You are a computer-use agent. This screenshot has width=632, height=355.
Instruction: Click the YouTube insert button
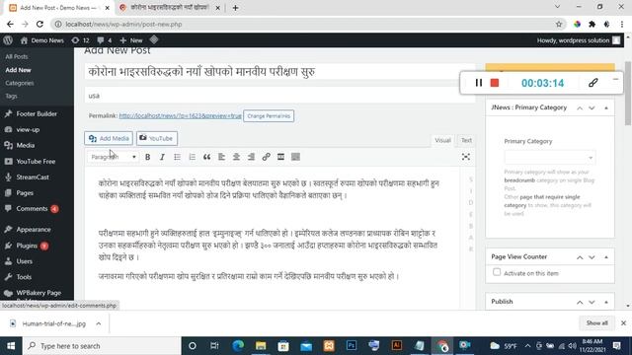tap(157, 138)
